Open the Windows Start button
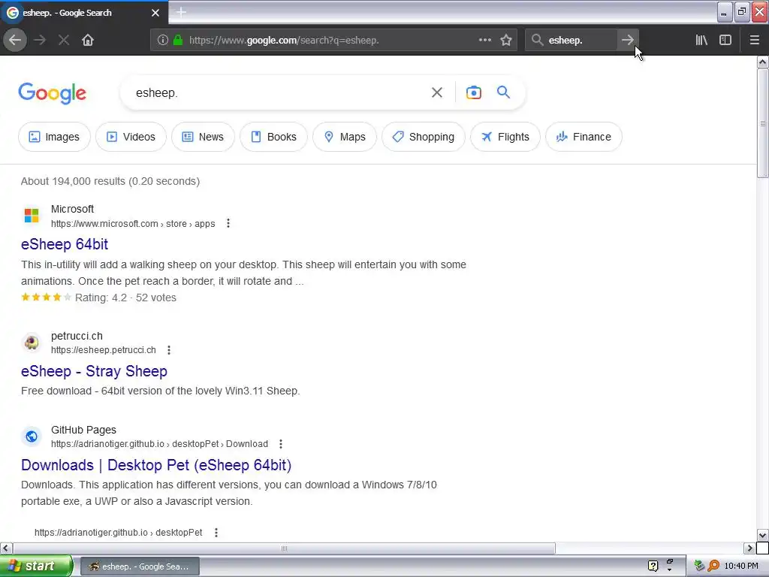 point(36,566)
